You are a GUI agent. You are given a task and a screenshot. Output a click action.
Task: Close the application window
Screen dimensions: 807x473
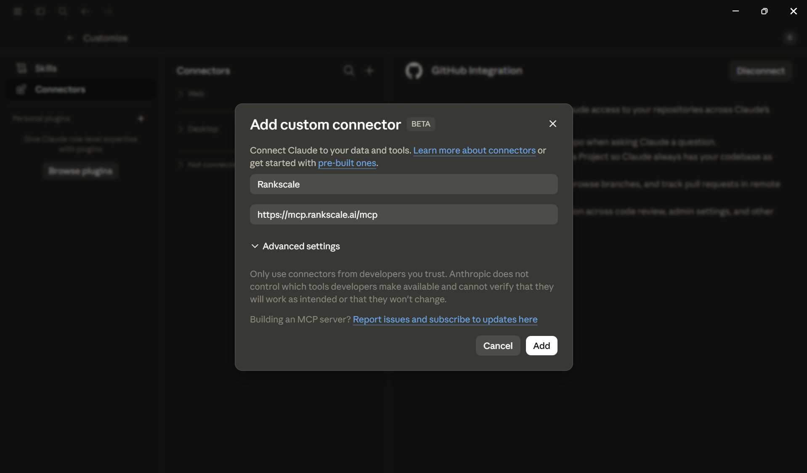pyautogui.click(x=794, y=11)
